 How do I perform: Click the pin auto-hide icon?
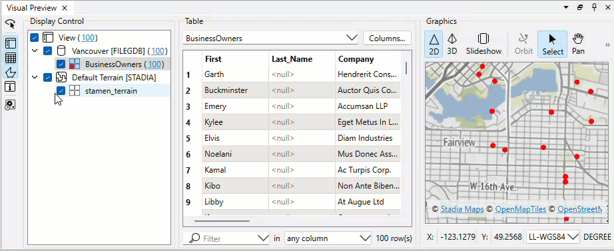[x=594, y=7]
